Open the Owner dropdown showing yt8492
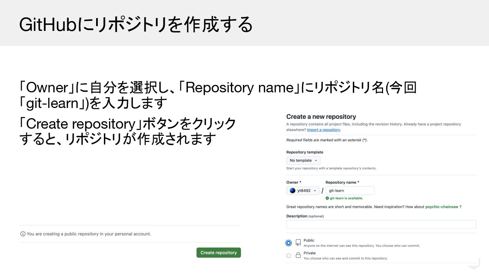 303,190
